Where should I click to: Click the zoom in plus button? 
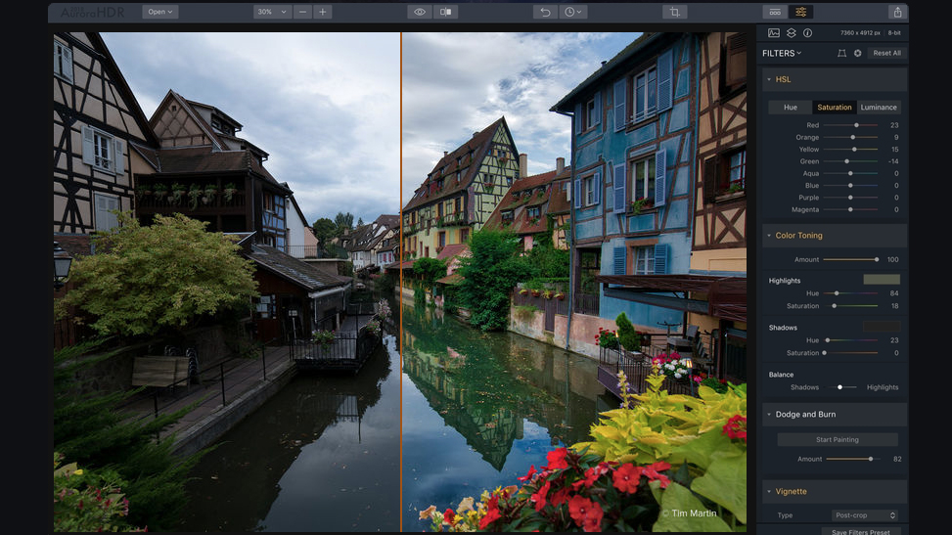click(322, 12)
